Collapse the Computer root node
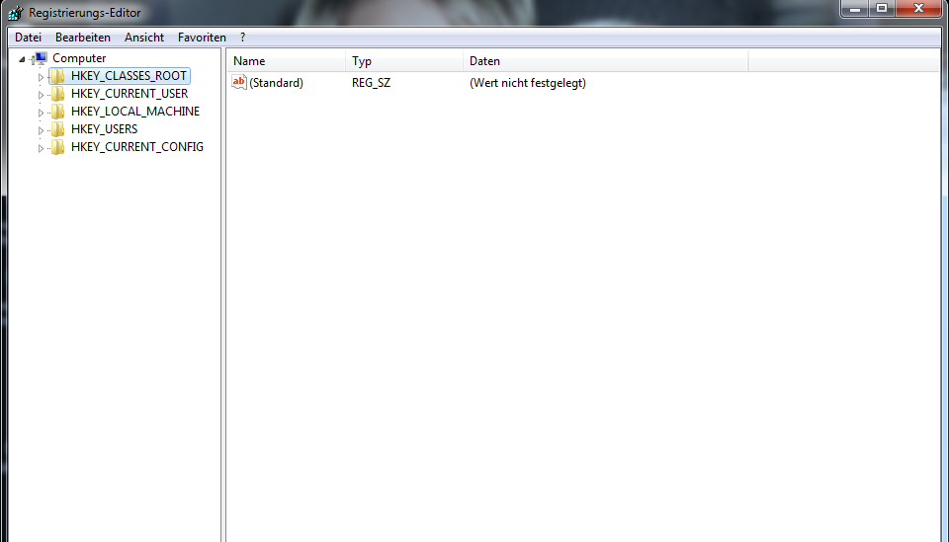This screenshot has width=949, height=542. pos(23,59)
